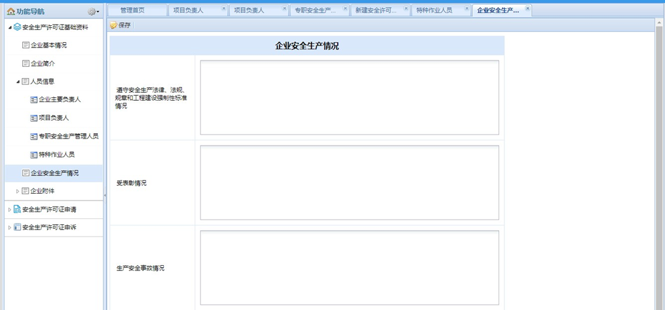This screenshot has width=665, height=310.
Task: Expand the 安全生产许可证申诉 section arrow
Action: [x=10, y=228]
